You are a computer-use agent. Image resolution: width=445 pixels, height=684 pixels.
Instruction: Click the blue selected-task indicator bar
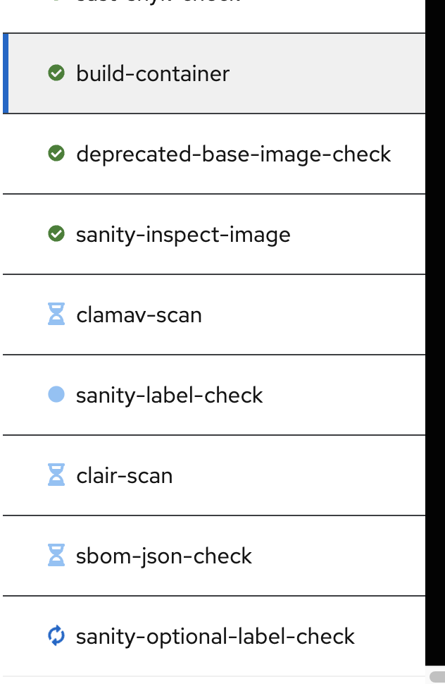pyautogui.click(x=6, y=73)
